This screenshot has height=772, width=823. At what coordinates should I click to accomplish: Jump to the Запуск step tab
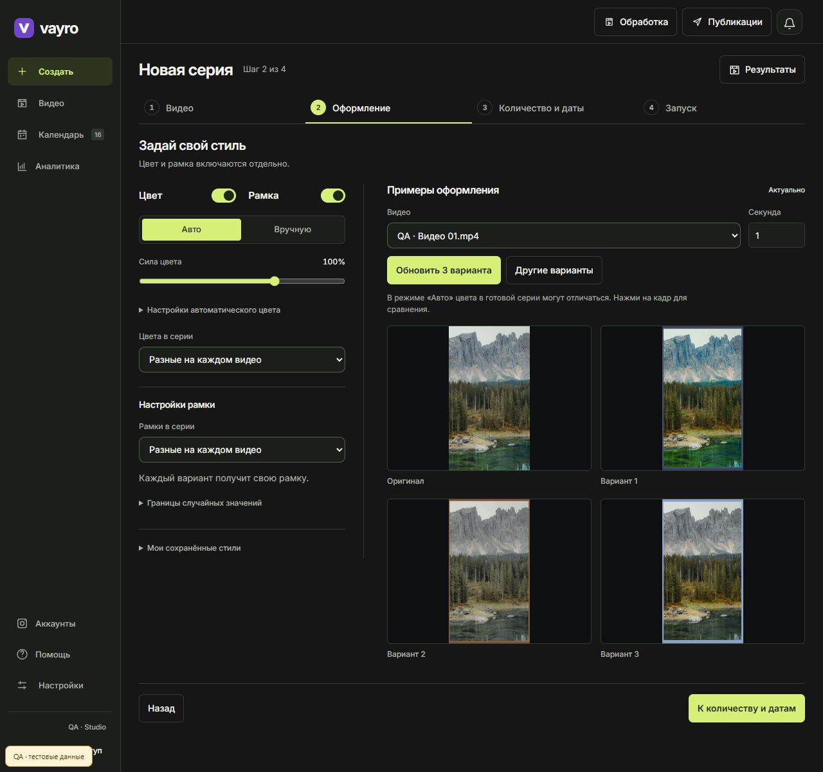pyautogui.click(x=721, y=108)
